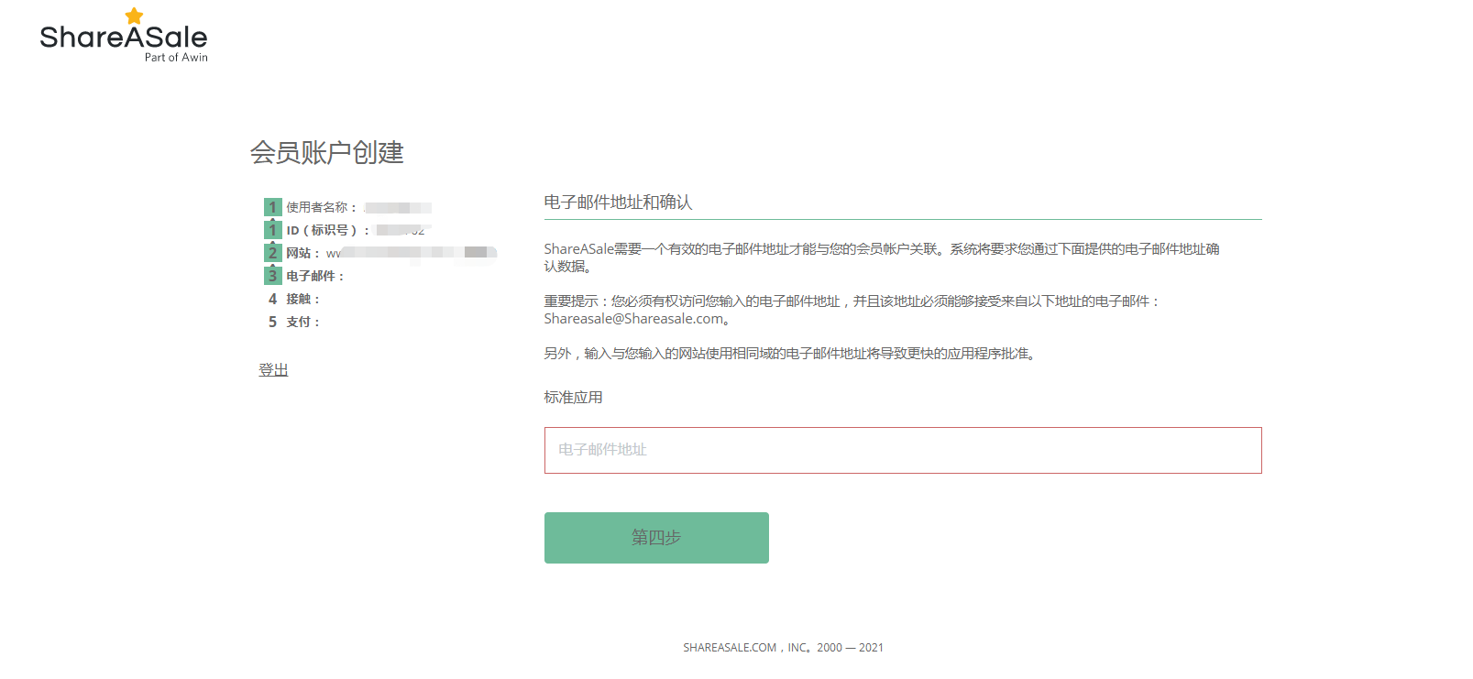The height and width of the screenshot is (679, 1473).
Task: Open the 网站 step label
Action: (302, 253)
